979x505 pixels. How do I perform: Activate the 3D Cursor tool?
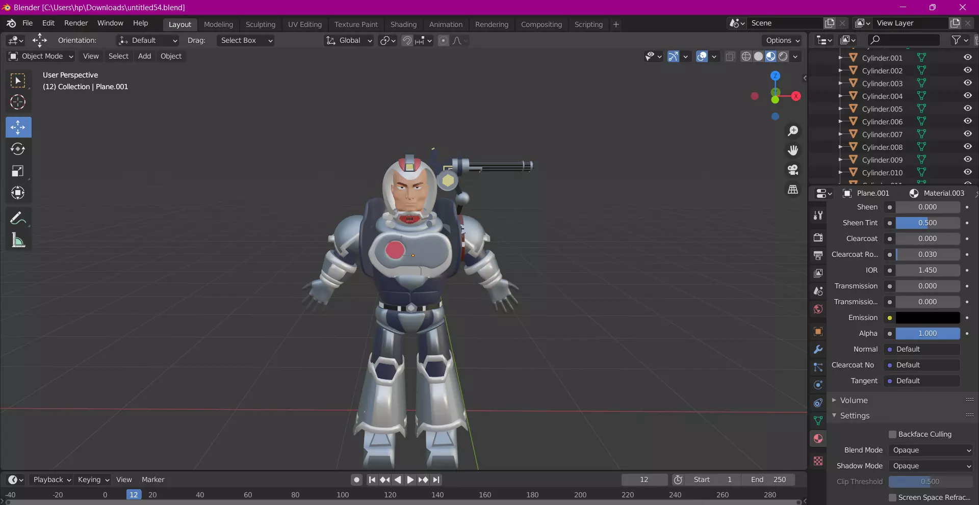coord(18,102)
